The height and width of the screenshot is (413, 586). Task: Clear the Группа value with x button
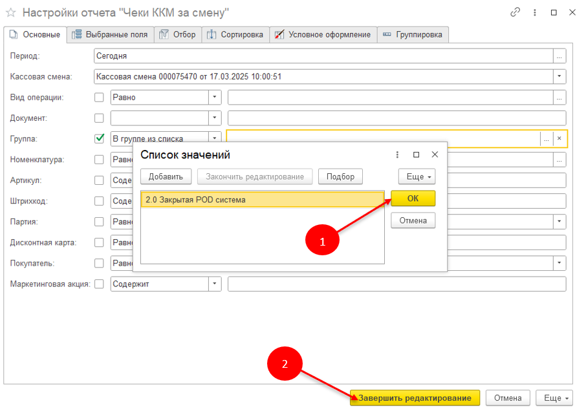(559, 138)
